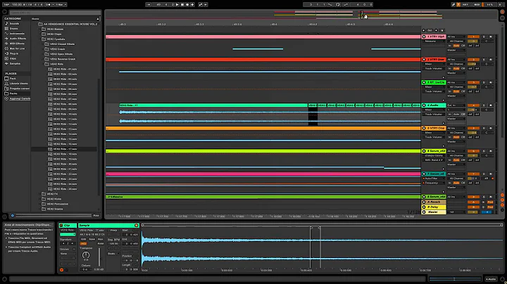
Task: Select the Master track header
Action: (x=434, y=212)
